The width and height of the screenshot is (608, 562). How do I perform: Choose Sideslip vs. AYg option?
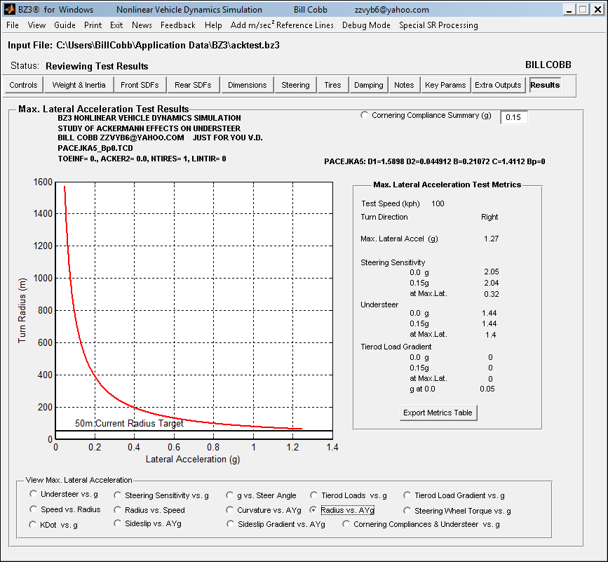(118, 523)
